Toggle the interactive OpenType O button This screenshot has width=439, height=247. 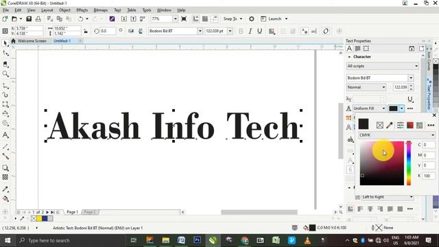click(326, 31)
